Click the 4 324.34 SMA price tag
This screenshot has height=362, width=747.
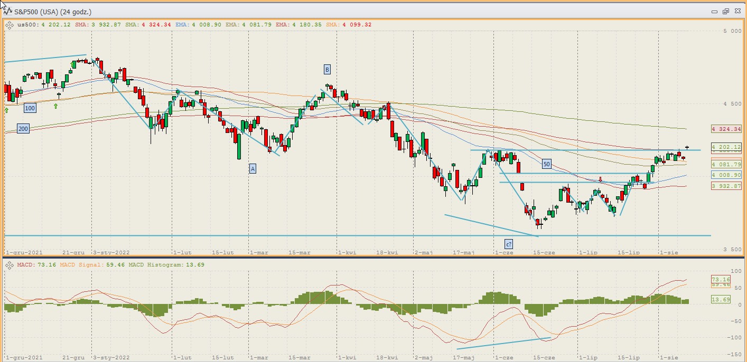click(x=726, y=129)
